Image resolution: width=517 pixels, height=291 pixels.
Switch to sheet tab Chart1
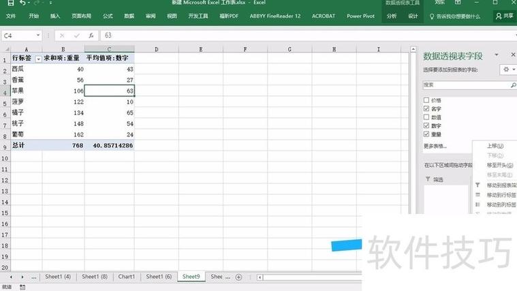(127, 277)
